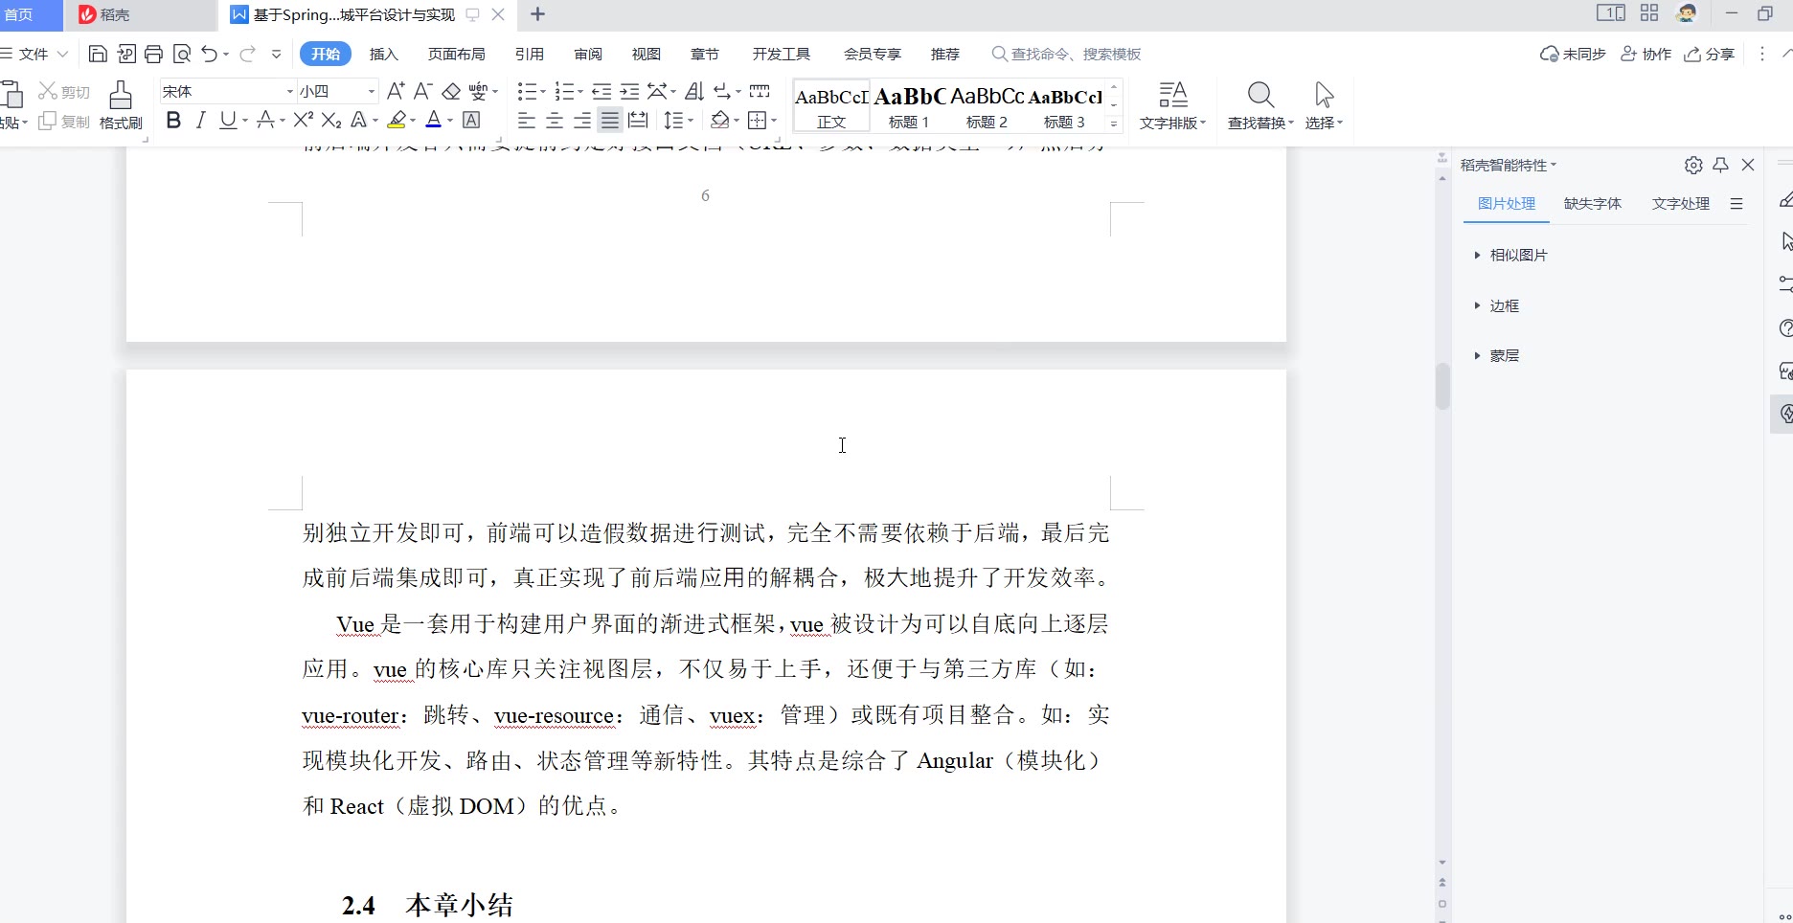Switch to the 审阅 ribbon tab
Screen dimensions: 1793x923
[x=588, y=54]
